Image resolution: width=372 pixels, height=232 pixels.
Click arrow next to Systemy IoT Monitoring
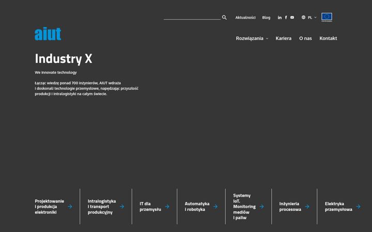tap(261, 207)
